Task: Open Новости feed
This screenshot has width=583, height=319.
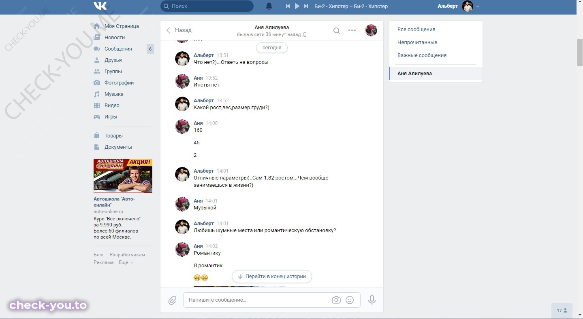Action: pos(115,37)
